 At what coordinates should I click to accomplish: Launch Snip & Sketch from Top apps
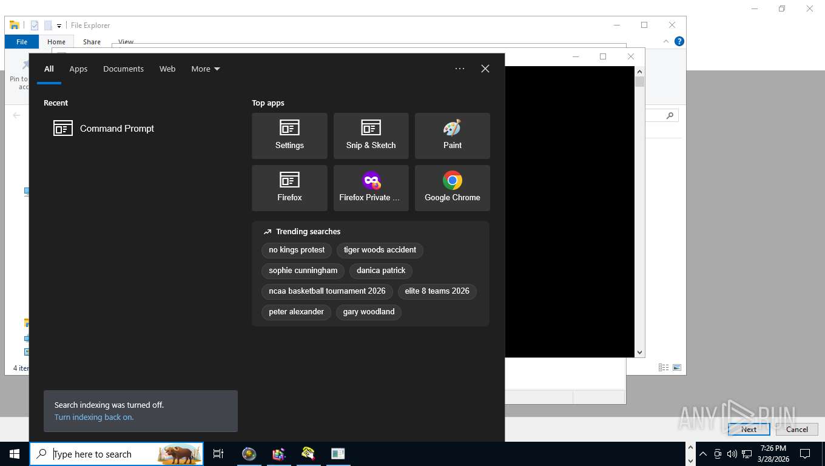click(371, 135)
